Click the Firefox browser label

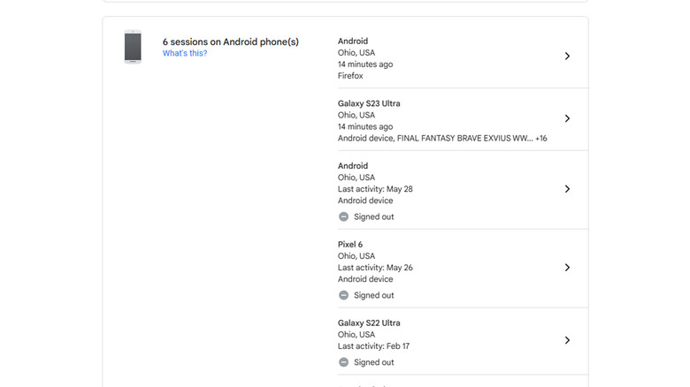coord(350,76)
